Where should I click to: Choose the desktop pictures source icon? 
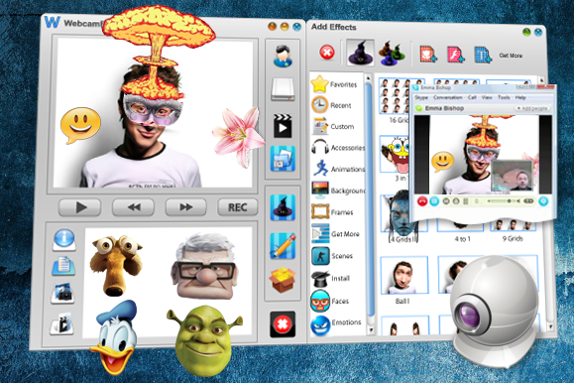283,159
